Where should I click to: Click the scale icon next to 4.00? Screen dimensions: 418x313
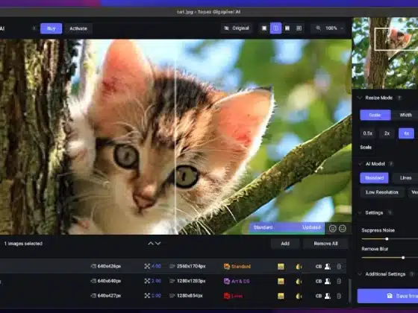point(147,266)
